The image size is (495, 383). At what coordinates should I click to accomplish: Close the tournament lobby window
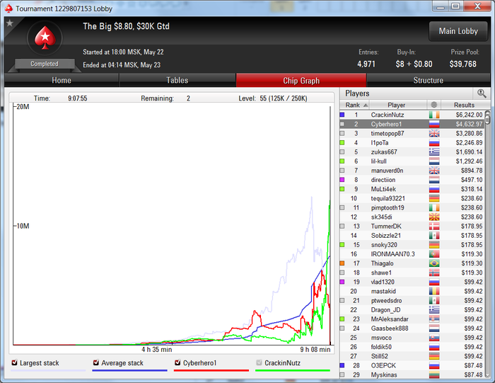click(477, 6)
